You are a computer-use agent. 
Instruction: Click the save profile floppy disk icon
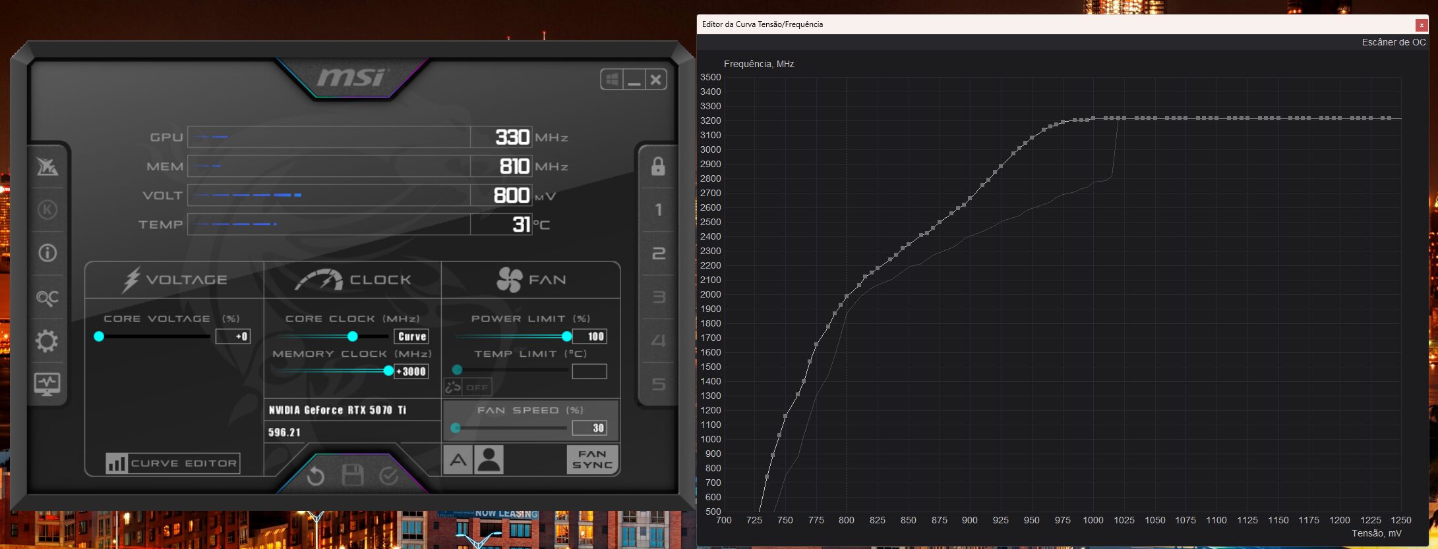[x=353, y=475]
